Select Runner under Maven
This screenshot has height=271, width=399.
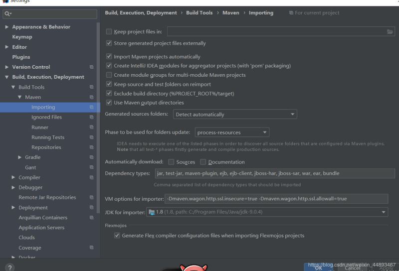click(40, 127)
